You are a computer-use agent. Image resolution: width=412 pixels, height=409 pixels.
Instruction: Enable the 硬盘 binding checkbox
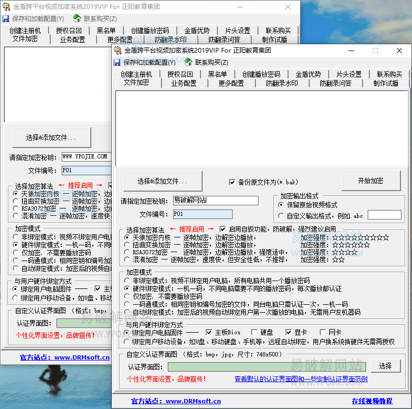[x=254, y=333]
